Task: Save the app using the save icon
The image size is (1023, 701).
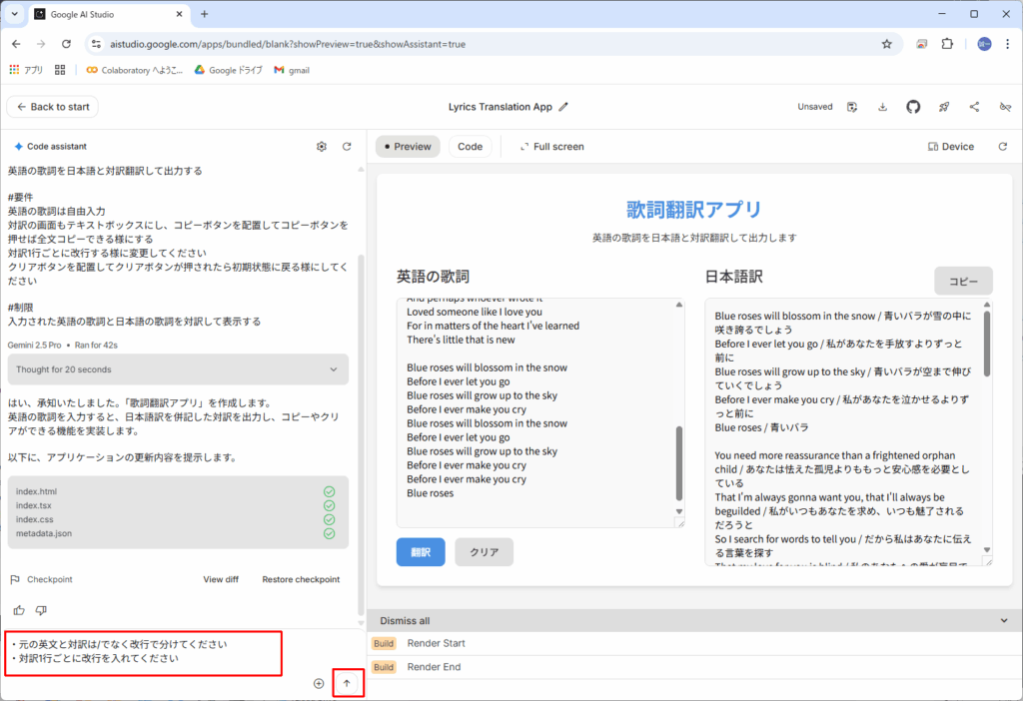Action: point(852,106)
